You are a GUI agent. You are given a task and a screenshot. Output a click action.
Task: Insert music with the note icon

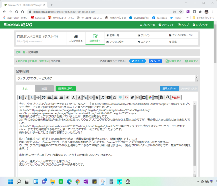pos(103,97)
